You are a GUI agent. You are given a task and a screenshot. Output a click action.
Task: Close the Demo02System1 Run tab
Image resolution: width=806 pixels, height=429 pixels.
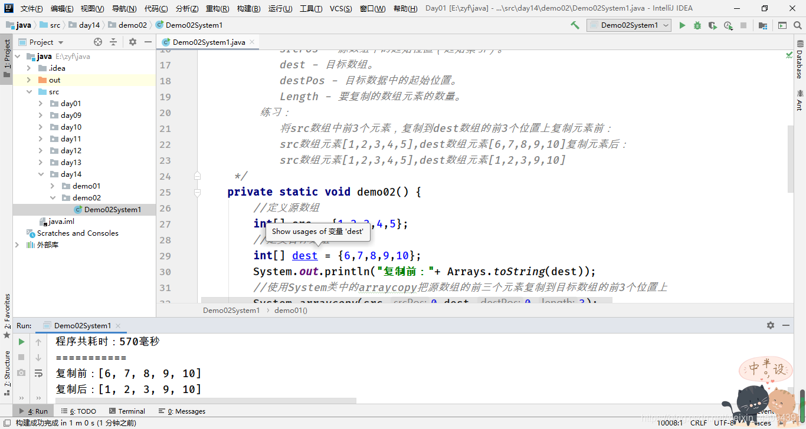tap(118, 325)
